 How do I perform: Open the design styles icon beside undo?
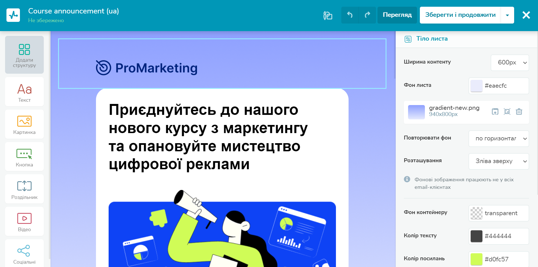pos(328,15)
